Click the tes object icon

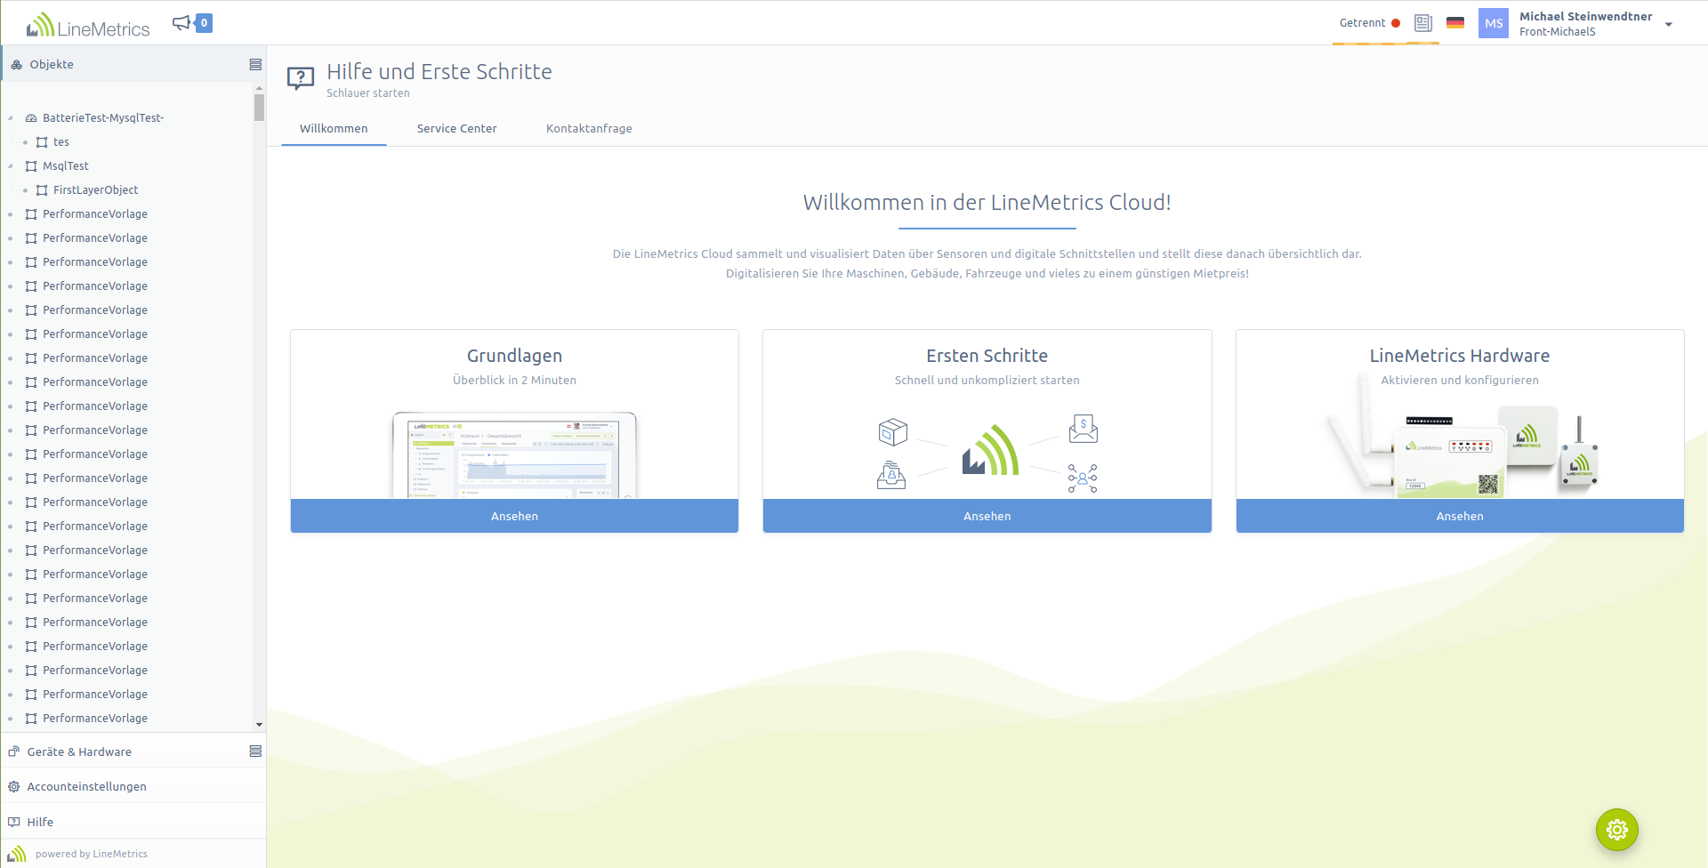[42, 142]
